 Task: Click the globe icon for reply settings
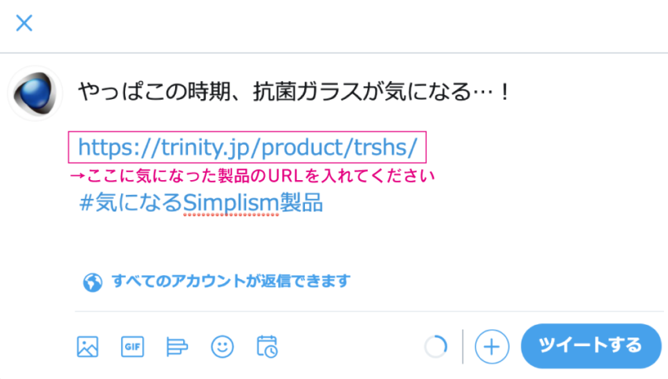(93, 282)
